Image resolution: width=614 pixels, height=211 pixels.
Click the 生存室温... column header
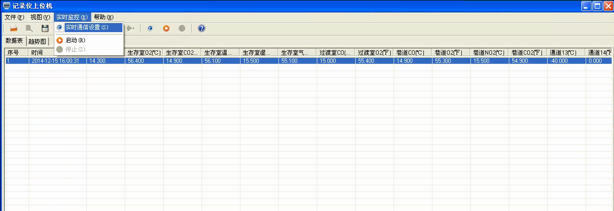[221, 52]
